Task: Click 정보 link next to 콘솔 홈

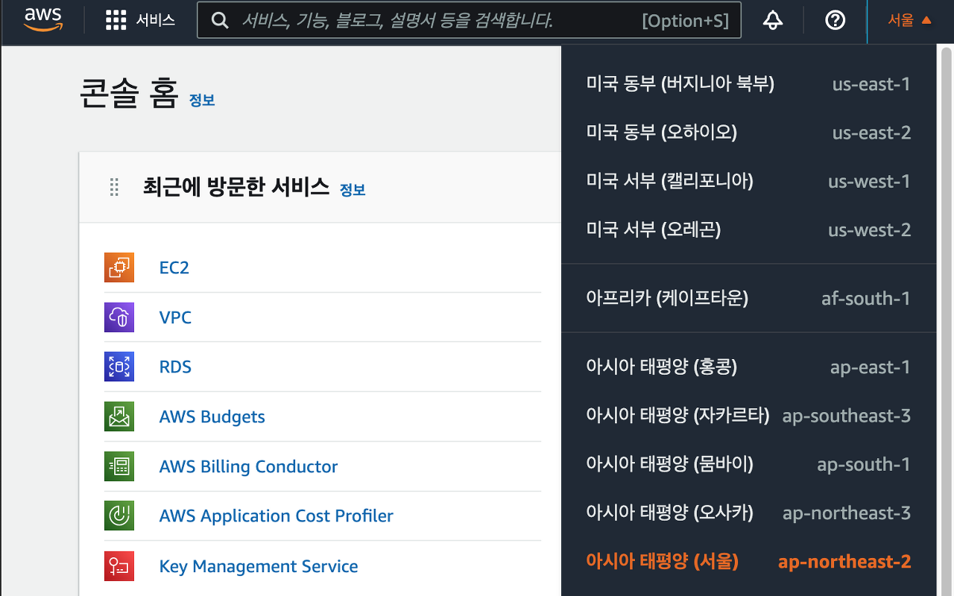Action: (x=202, y=100)
